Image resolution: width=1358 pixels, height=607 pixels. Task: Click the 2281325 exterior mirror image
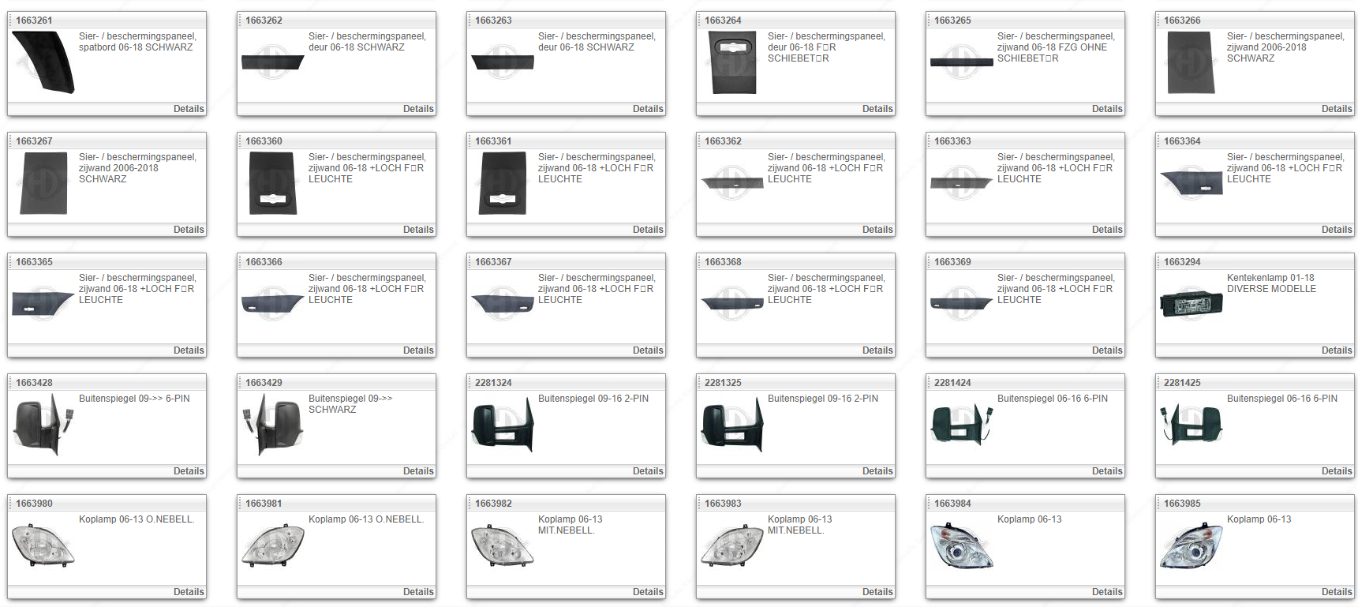click(732, 425)
